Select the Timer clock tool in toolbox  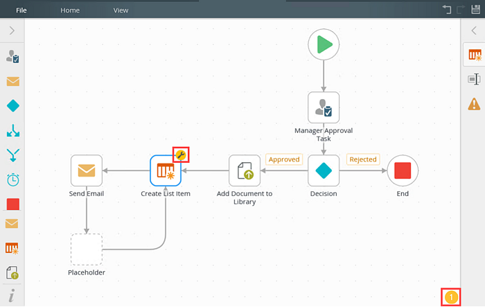tap(12, 179)
